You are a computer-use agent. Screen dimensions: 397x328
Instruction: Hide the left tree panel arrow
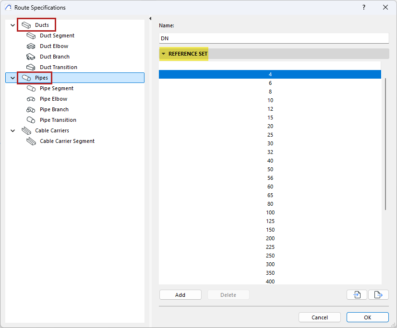(150, 18)
